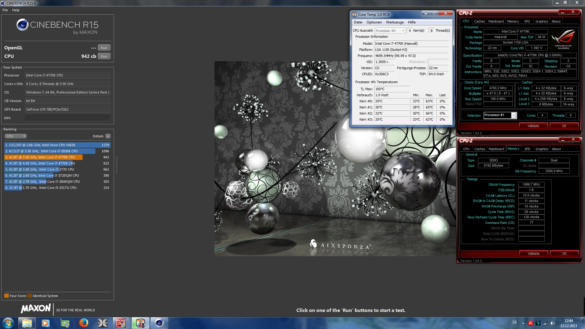The width and height of the screenshot is (585, 329).
Task: Run the OpenGL benchmark
Action: coord(104,48)
